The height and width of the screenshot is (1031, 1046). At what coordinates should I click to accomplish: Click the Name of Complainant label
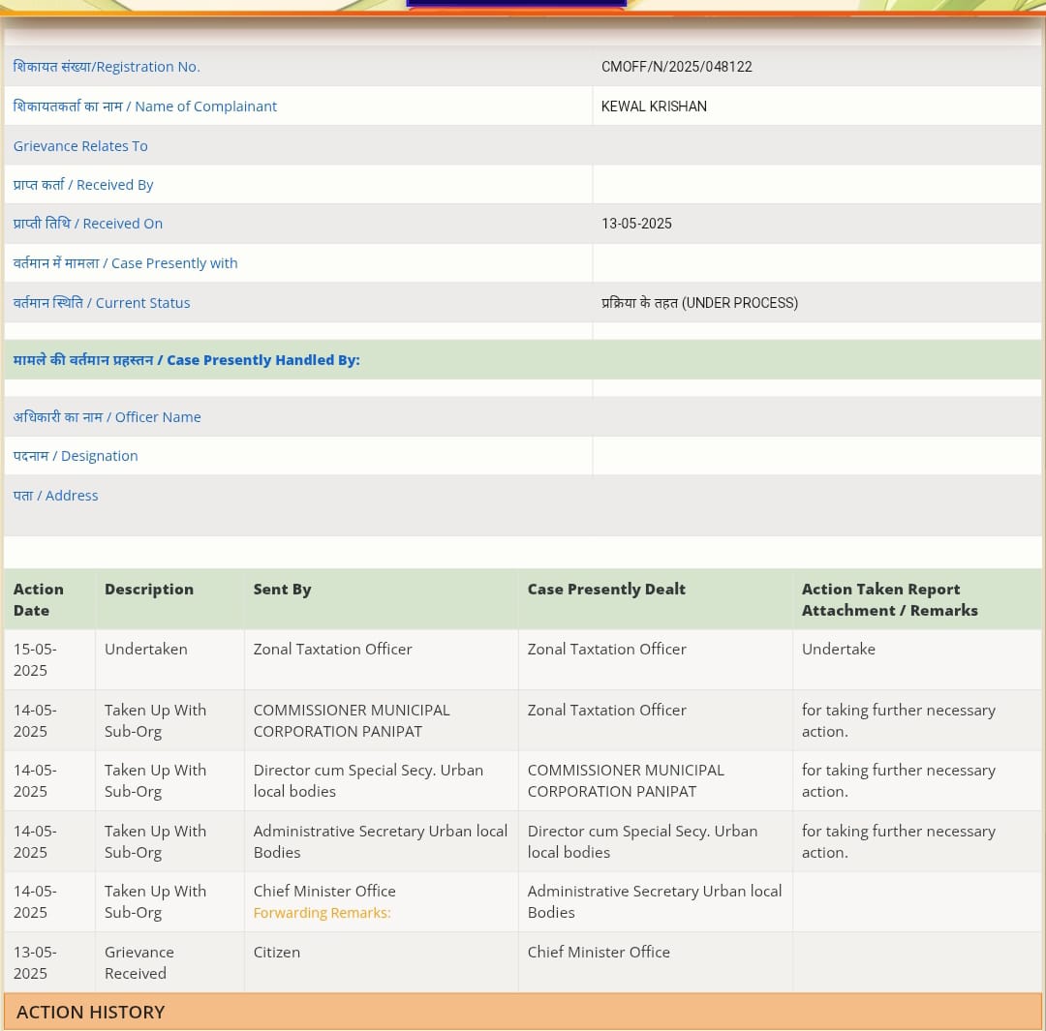point(144,106)
